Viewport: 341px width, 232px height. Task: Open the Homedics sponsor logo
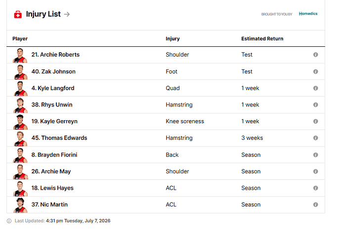click(x=308, y=14)
